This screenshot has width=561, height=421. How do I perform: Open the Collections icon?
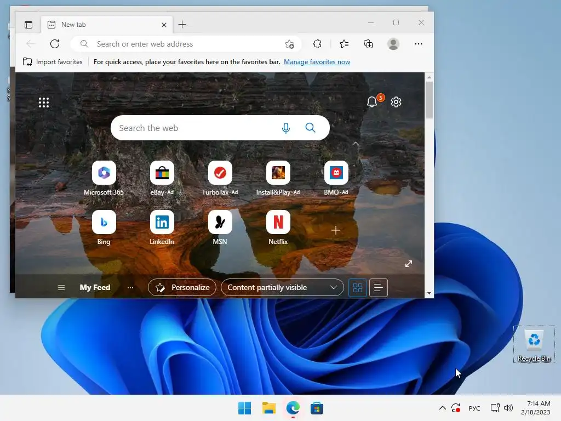[368, 44]
